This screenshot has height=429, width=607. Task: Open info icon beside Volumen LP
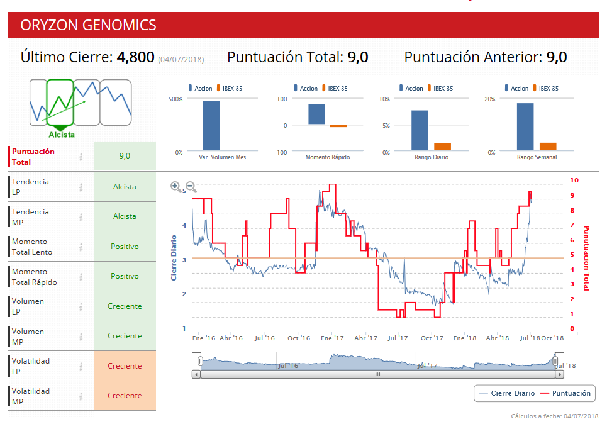(x=81, y=307)
